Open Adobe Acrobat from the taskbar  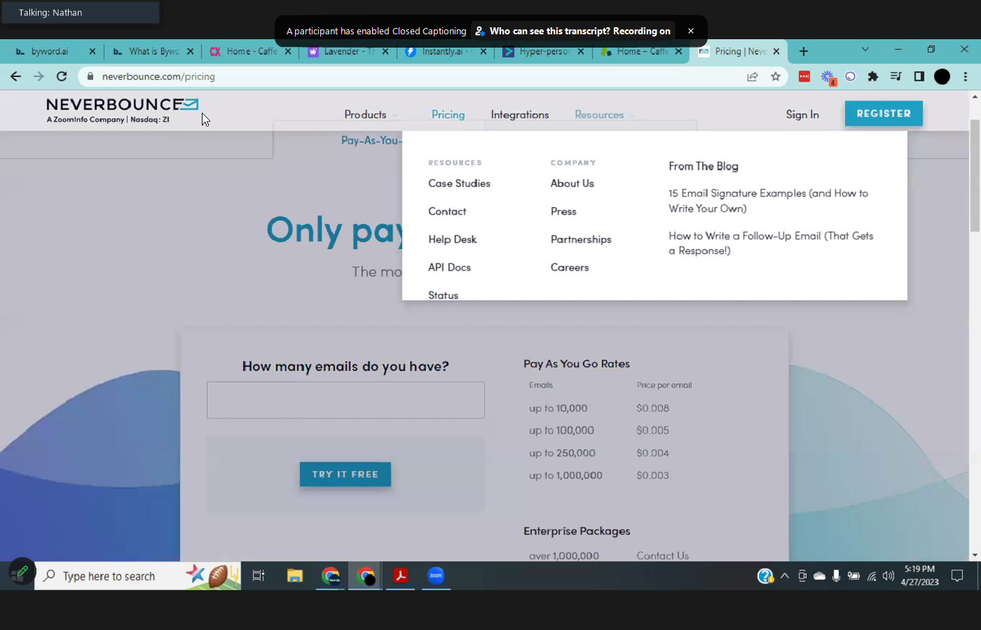[400, 575]
